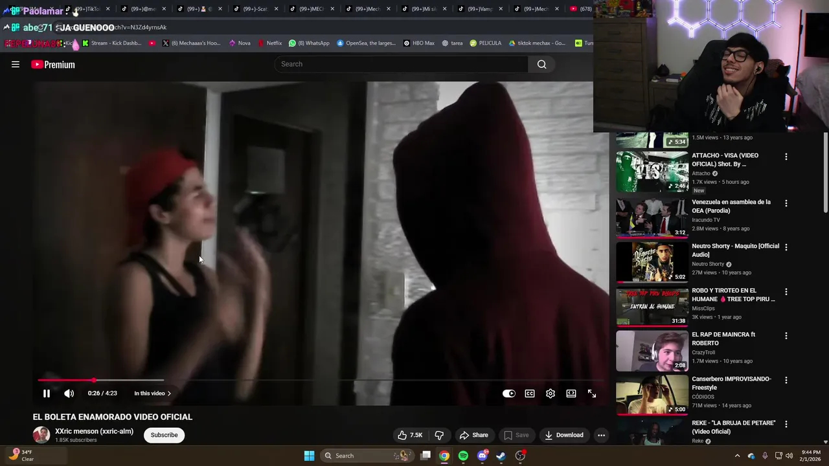The image size is (829, 466).
Task: Close the (99+)-Scat TikTok tab
Action: [277, 9]
